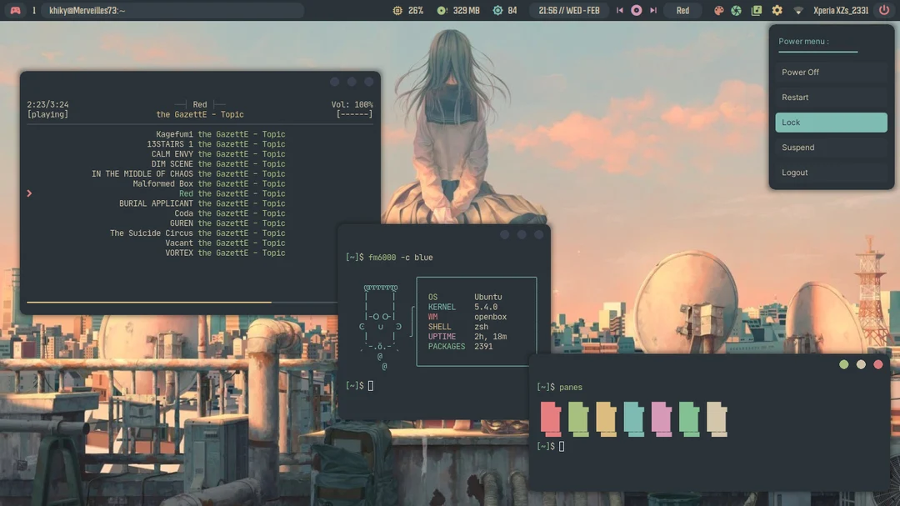This screenshot has width=900, height=506.
Task: Click Power Off in the power menu
Action: [830, 72]
